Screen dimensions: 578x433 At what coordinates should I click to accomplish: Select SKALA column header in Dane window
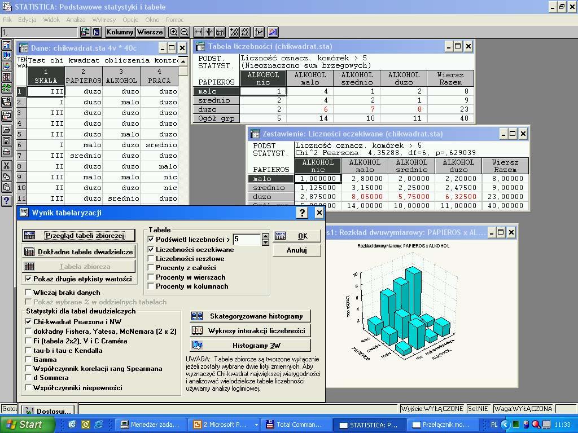click(46, 76)
